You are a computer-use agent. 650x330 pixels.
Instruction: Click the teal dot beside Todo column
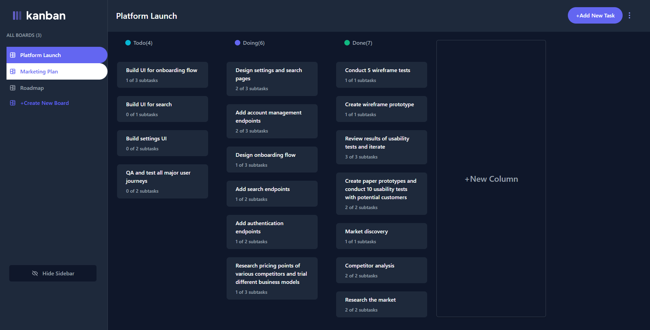coord(128,43)
